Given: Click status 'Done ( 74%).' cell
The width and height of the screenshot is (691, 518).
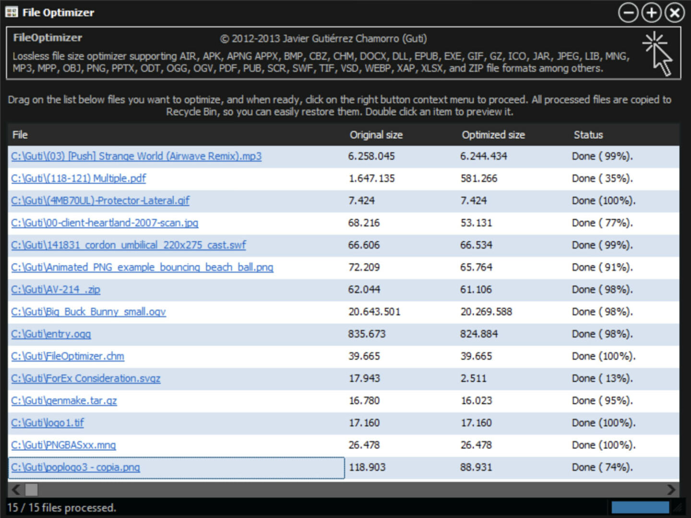Looking at the screenshot, I should (x=602, y=467).
